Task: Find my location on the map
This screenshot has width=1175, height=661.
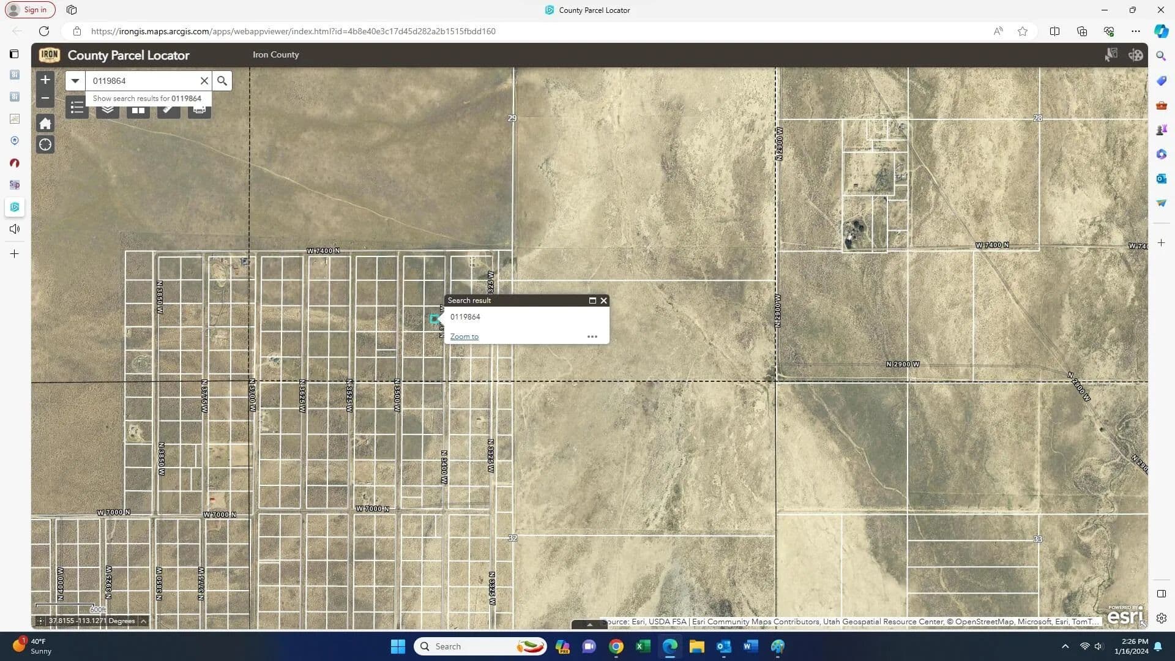Action: point(45,145)
